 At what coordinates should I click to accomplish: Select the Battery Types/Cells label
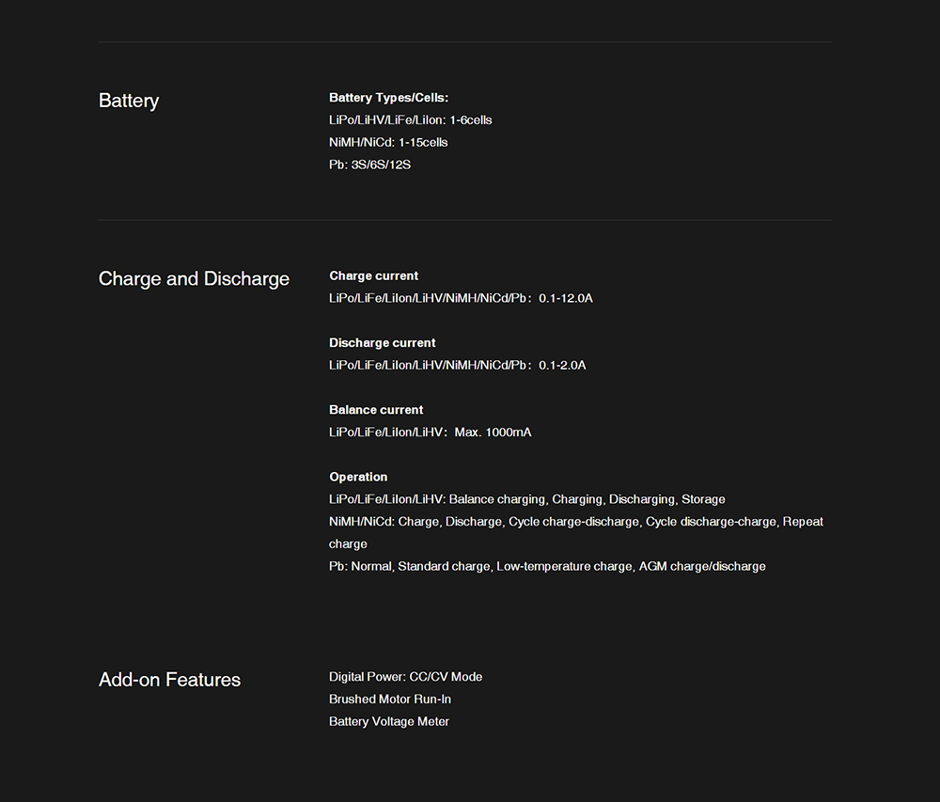[x=388, y=98]
